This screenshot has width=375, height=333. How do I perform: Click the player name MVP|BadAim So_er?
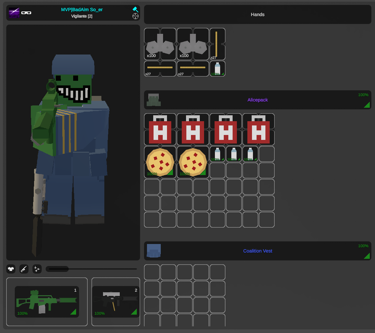(82, 10)
